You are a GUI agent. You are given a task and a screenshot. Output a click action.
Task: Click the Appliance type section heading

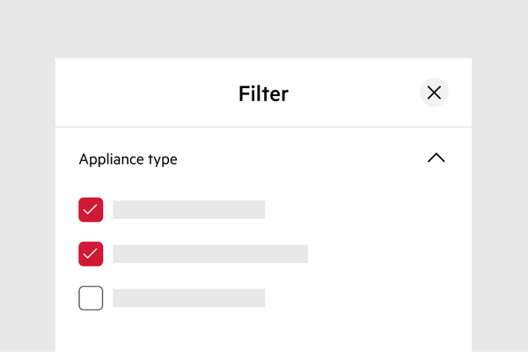click(x=128, y=159)
